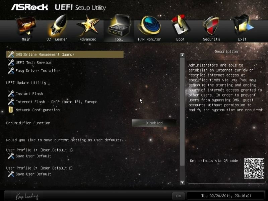Open UEFI Tech Service

33,63
